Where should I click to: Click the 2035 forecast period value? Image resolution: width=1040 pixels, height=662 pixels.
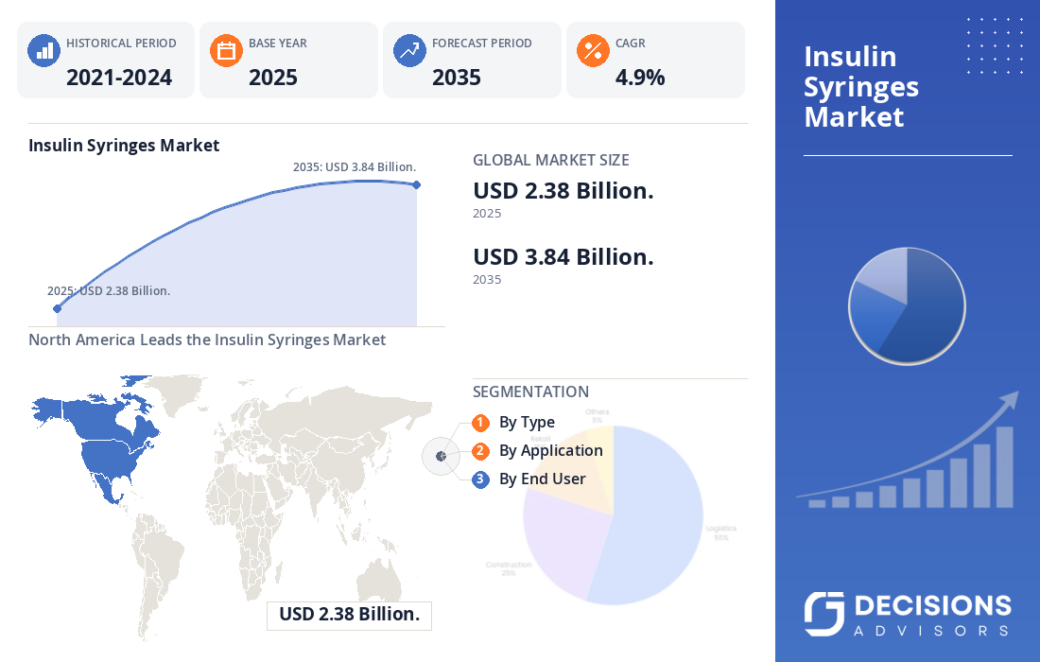coord(457,78)
